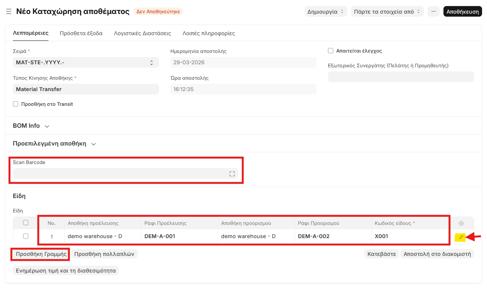Open the Δημιουργία dropdown
The image size is (487, 288).
(326, 11)
